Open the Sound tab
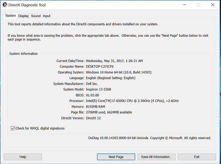The image size is (221, 164). [x=36, y=16]
